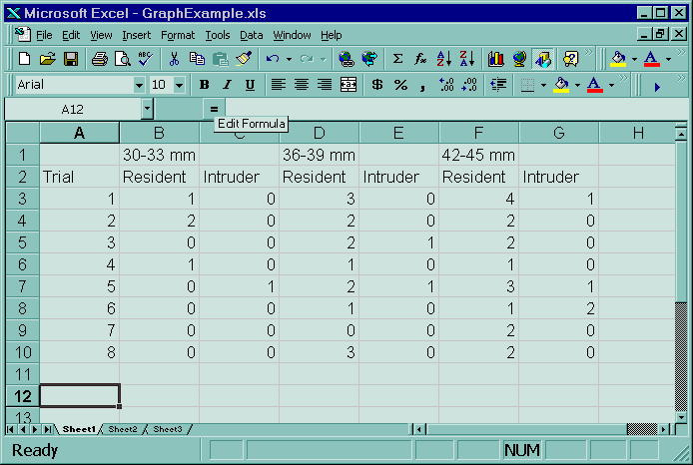Merge and Center cells icon
The width and height of the screenshot is (693, 465).
pos(348,85)
